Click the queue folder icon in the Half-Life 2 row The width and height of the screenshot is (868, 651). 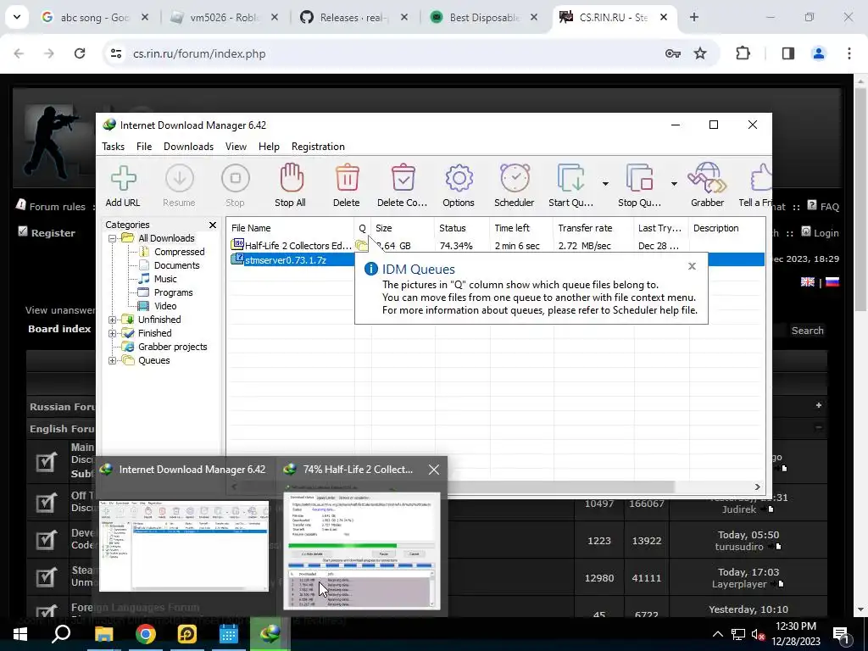[x=361, y=245]
